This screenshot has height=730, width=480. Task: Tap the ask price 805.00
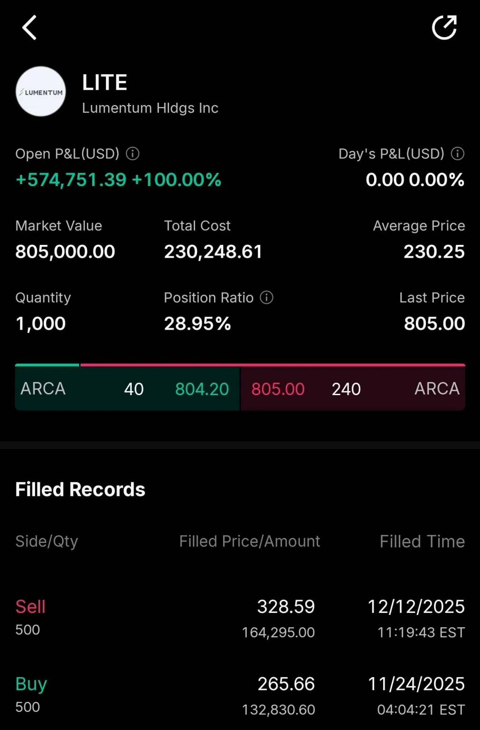tap(278, 389)
